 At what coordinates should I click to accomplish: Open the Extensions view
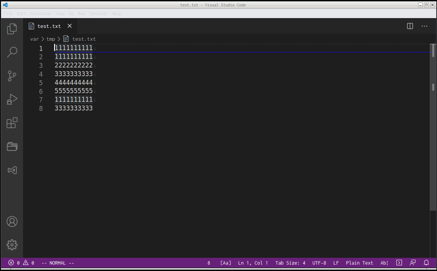click(12, 123)
